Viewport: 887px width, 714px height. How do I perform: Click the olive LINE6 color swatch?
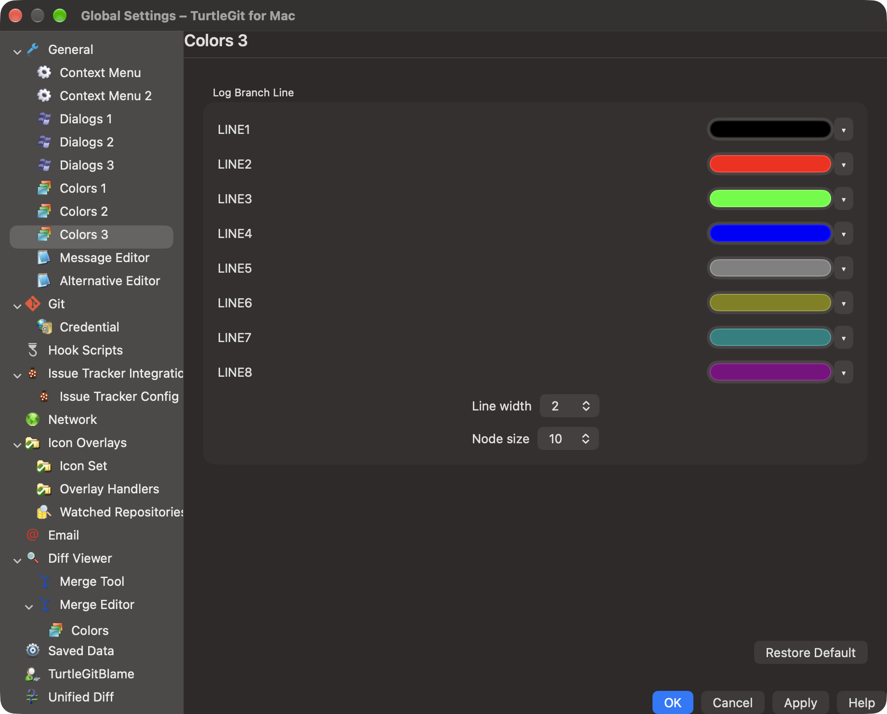coord(770,303)
